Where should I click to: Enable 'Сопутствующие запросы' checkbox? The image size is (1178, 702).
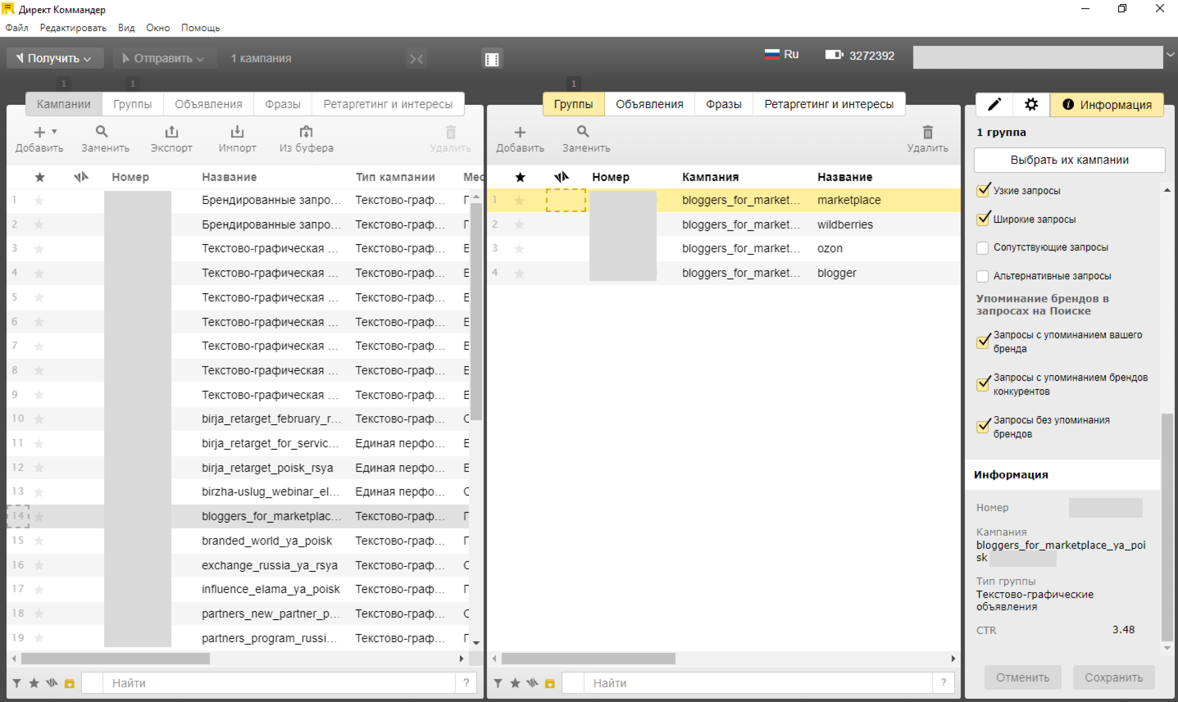[x=982, y=248]
